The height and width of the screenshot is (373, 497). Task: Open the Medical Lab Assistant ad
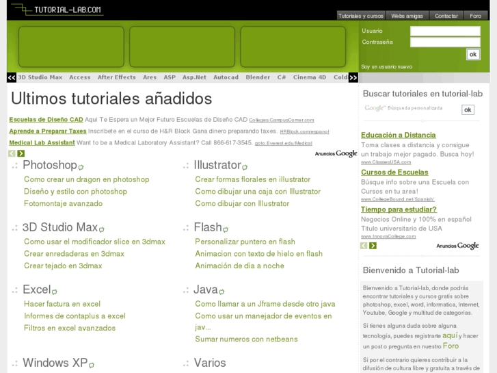point(42,143)
